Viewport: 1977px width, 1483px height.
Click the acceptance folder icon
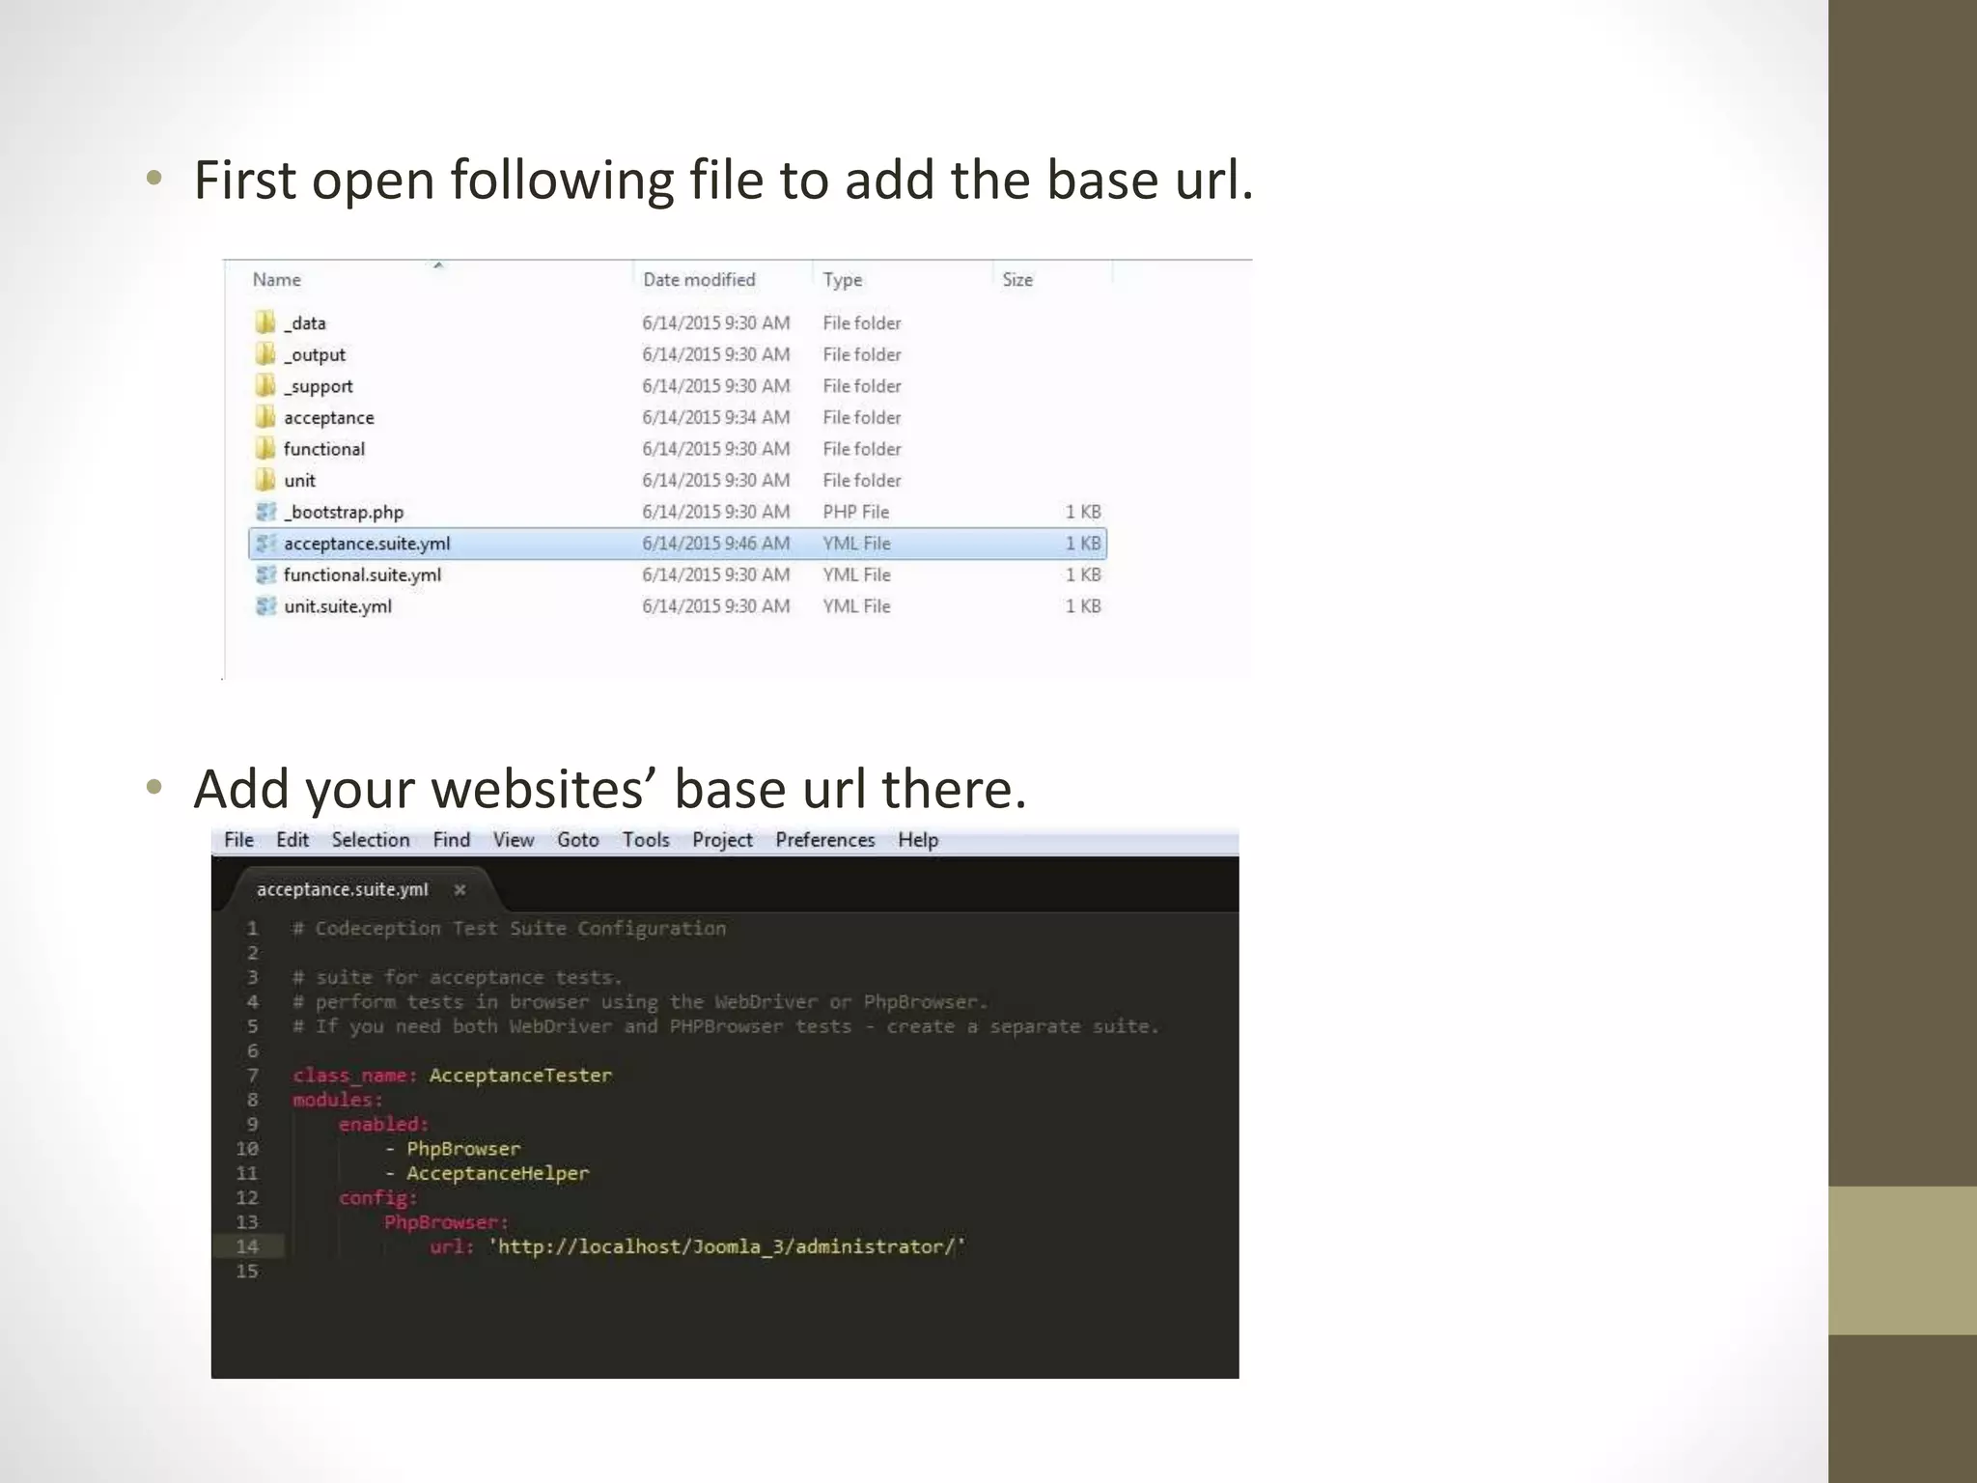click(265, 417)
